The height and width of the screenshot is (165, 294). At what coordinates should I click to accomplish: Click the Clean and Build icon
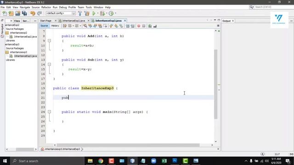tap(87, 13)
